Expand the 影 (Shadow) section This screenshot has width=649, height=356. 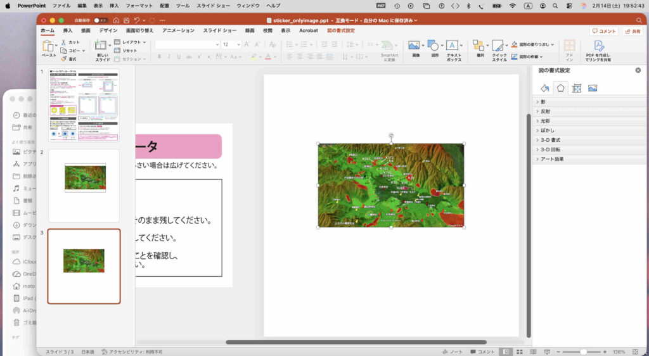543,102
